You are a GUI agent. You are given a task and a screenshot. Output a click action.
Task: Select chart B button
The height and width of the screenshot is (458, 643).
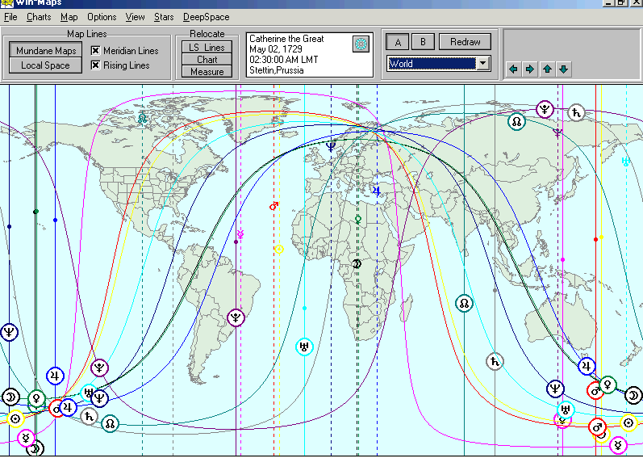(423, 41)
